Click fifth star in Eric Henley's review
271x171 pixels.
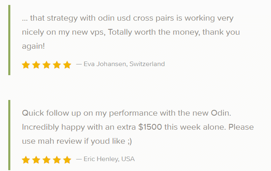pyautogui.click(x=67, y=160)
